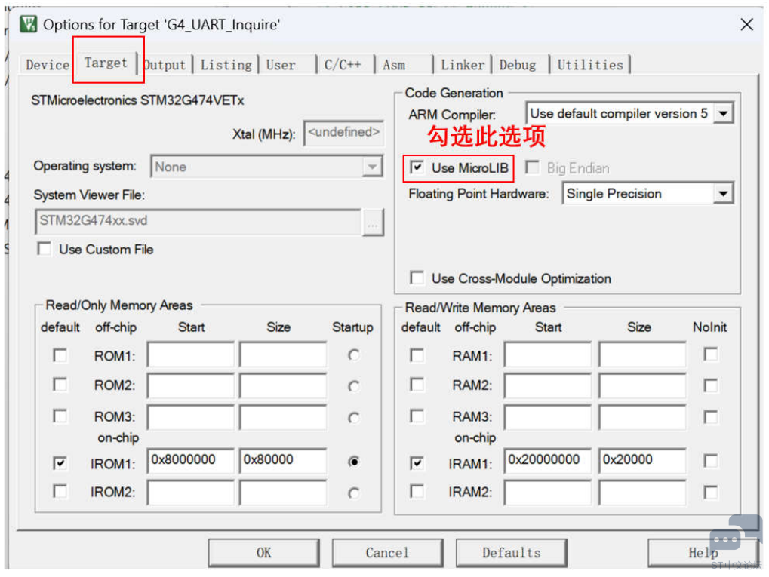
Task: Open the Output tab
Action: (x=165, y=65)
